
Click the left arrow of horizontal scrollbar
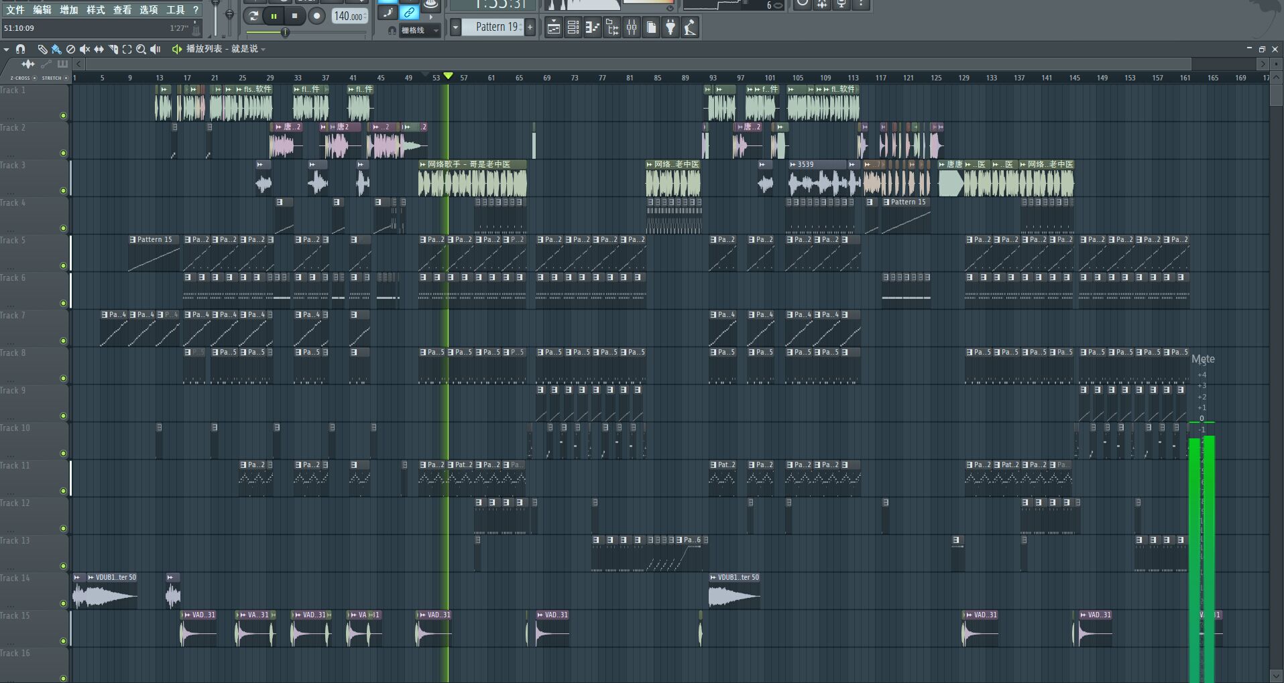click(x=78, y=64)
